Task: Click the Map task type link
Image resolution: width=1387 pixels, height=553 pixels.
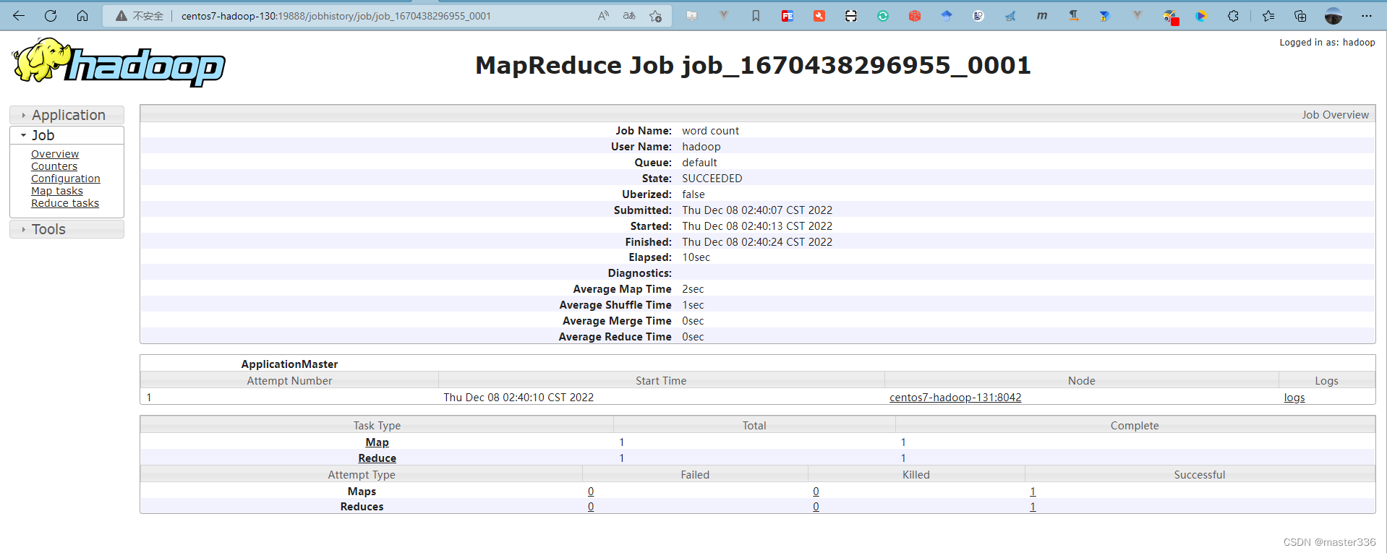Action: pos(377,442)
